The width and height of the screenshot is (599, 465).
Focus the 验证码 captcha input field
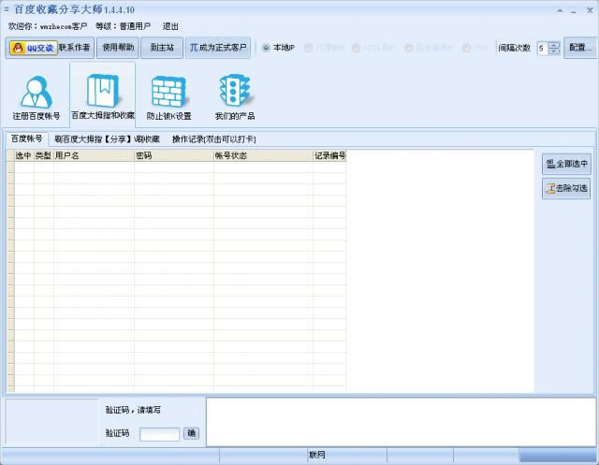[160, 434]
